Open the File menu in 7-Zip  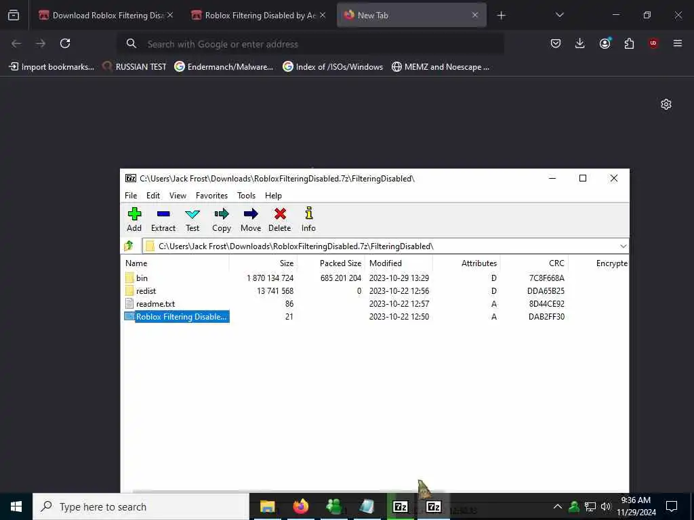[x=131, y=196]
